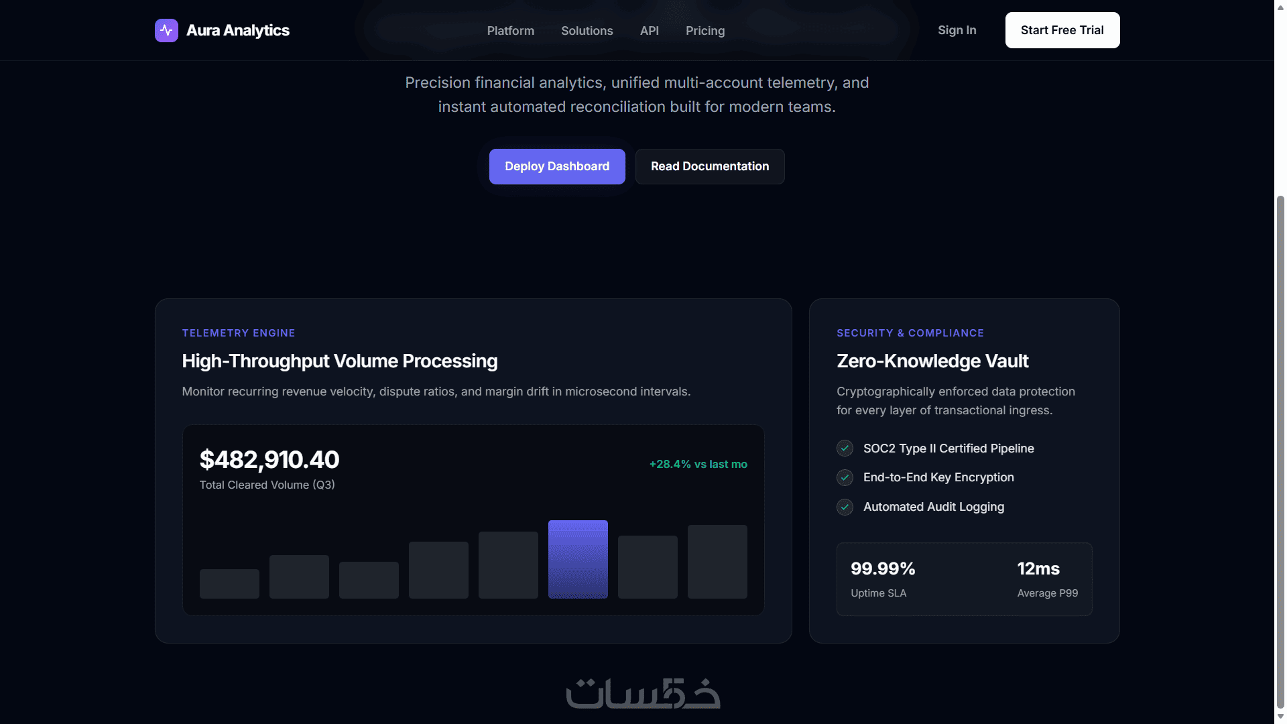1287x724 pixels.
Task: Click the Aura Analytics brand name
Action: (237, 30)
